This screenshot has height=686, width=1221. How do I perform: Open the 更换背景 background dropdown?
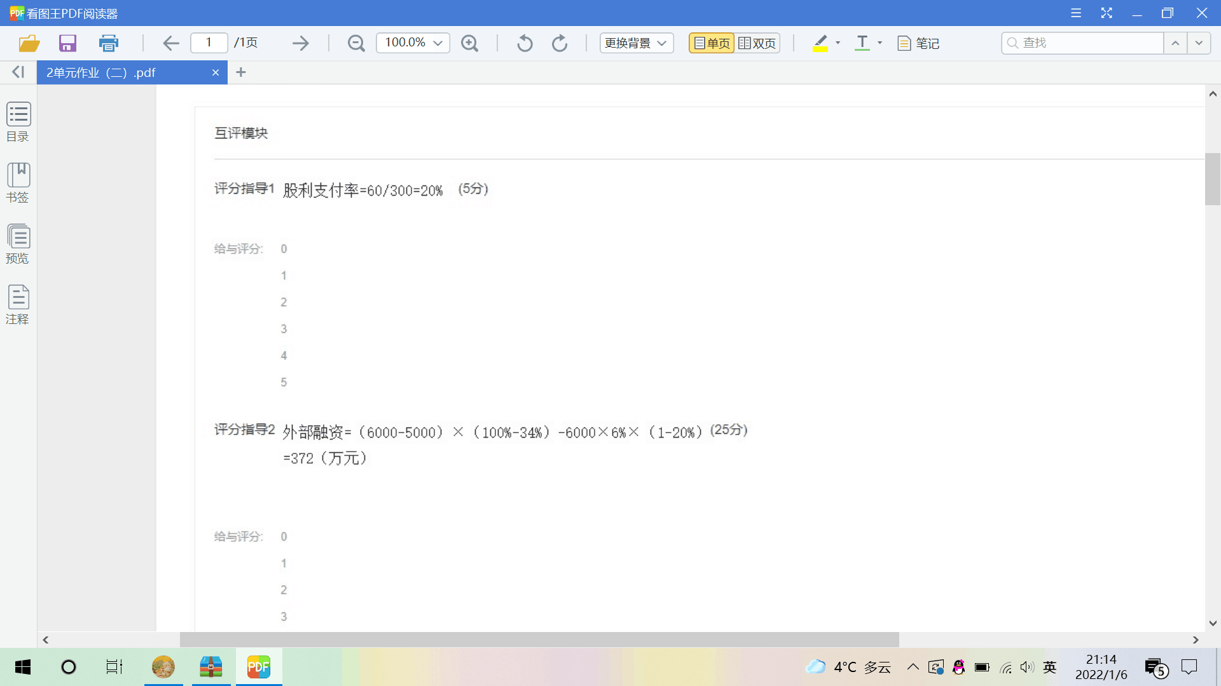click(636, 43)
